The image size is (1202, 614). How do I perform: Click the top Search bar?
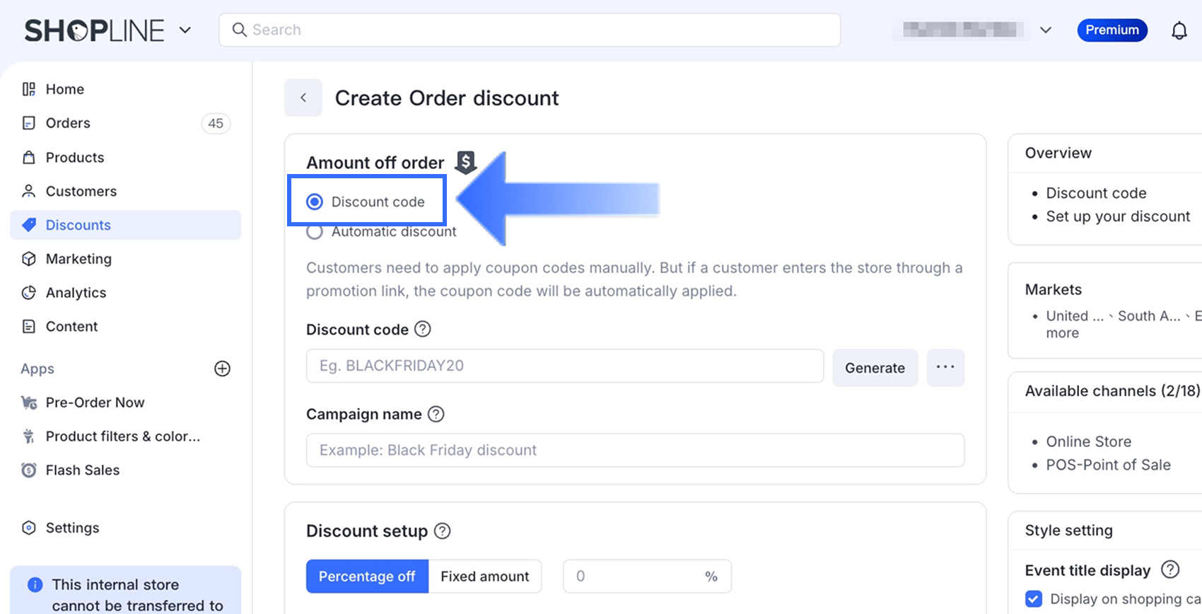[530, 30]
